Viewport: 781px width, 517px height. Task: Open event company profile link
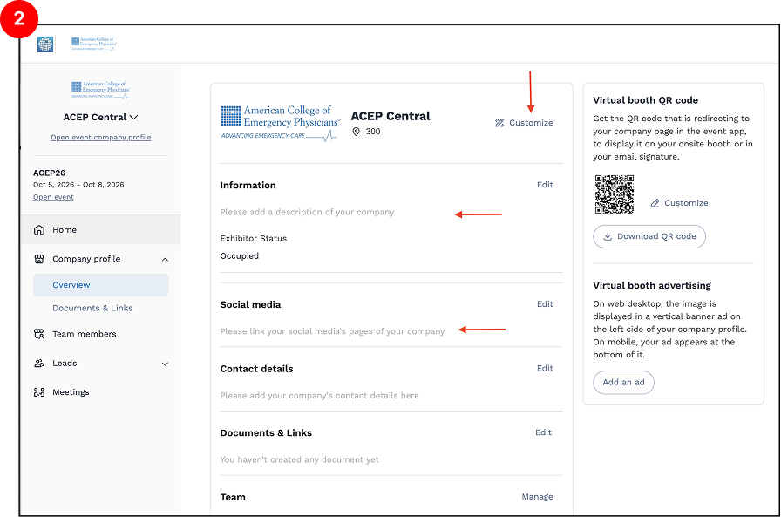click(100, 138)
